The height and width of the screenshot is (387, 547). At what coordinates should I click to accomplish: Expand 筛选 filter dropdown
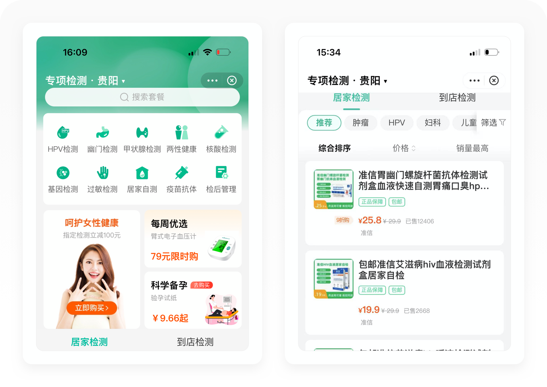tap(495, 123)
